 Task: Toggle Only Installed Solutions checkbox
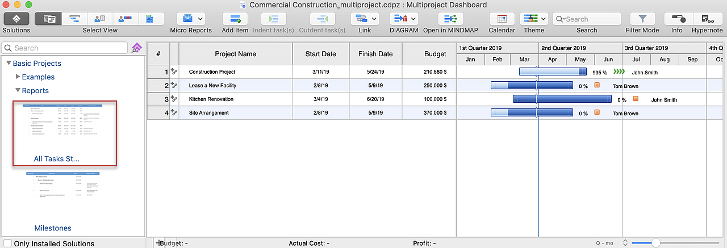click(x=7, y=243)
